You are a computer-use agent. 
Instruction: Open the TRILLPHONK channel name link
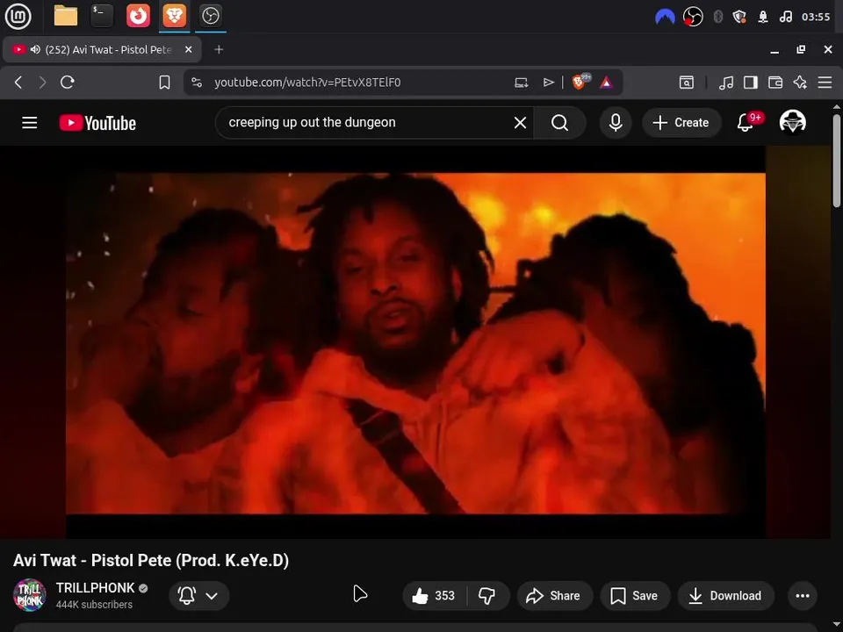point(95,588)
